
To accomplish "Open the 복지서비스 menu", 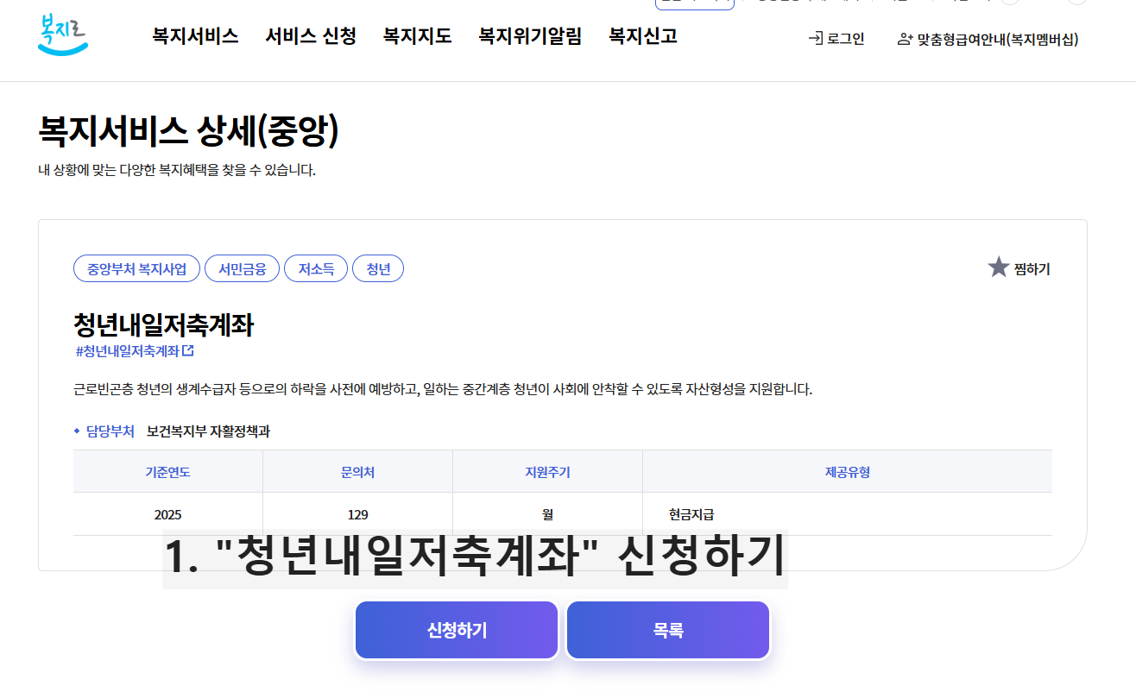I will click(196, 36).
